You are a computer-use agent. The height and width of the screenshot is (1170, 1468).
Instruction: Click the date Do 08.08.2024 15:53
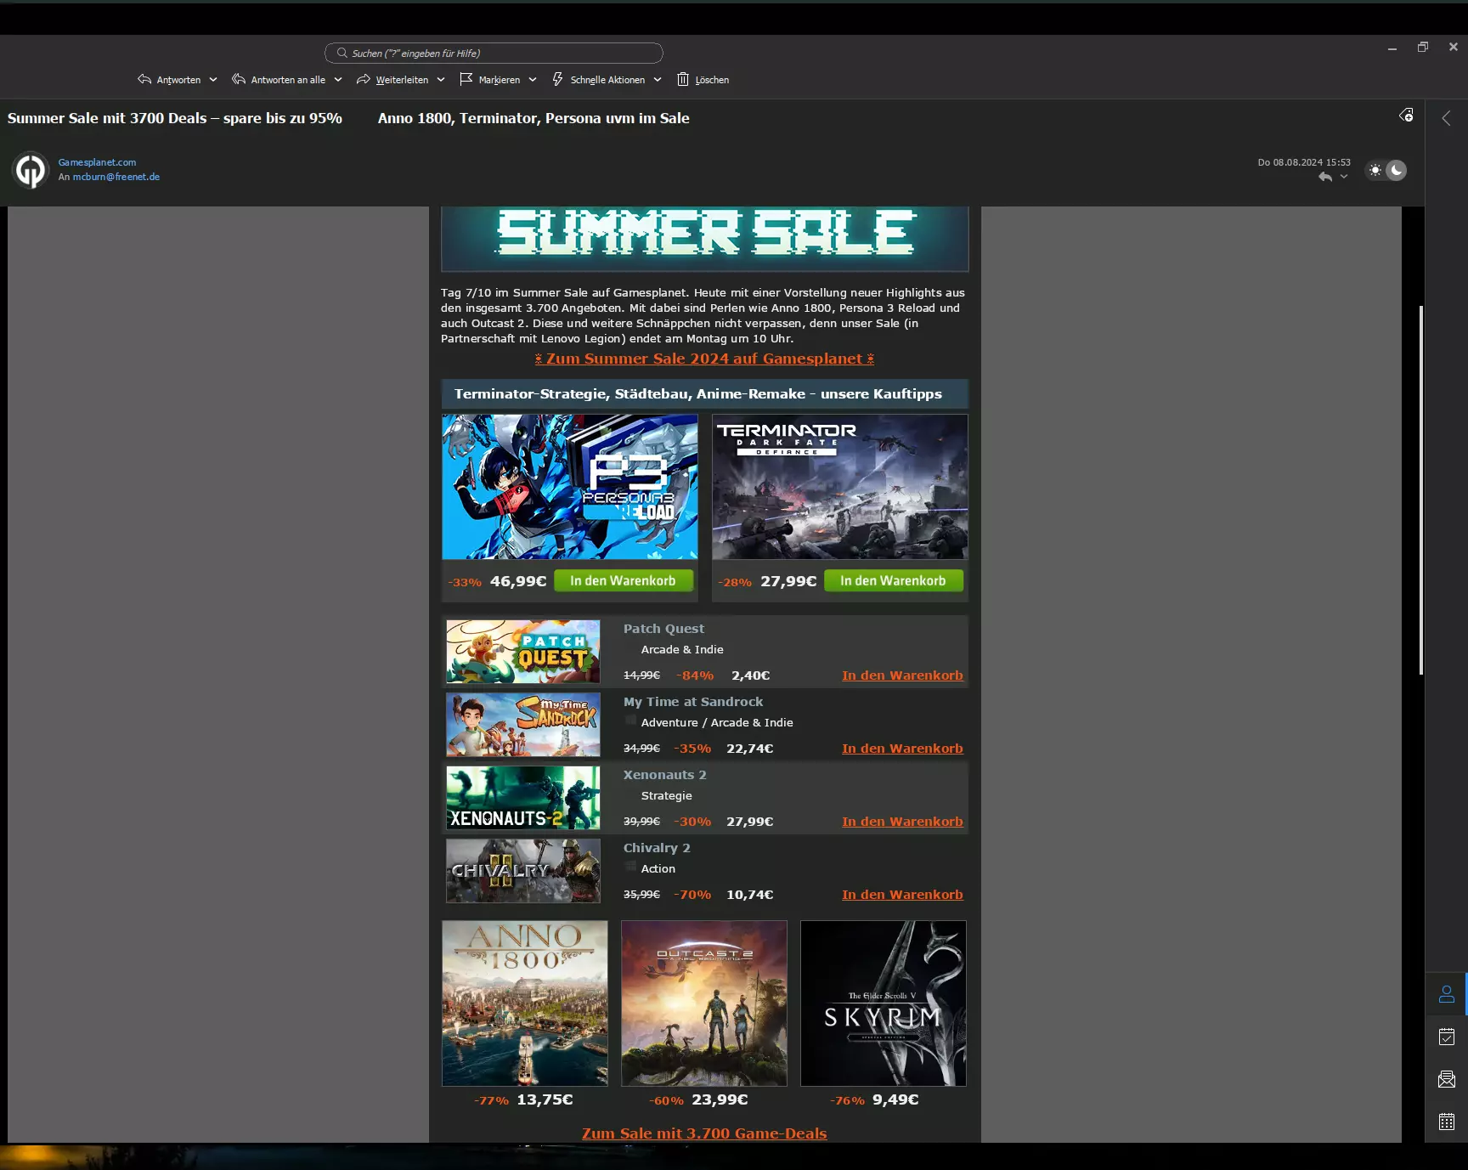pos(1304,162)
